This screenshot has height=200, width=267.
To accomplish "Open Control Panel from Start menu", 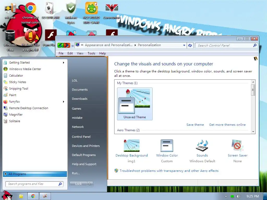I will (81, 137).
